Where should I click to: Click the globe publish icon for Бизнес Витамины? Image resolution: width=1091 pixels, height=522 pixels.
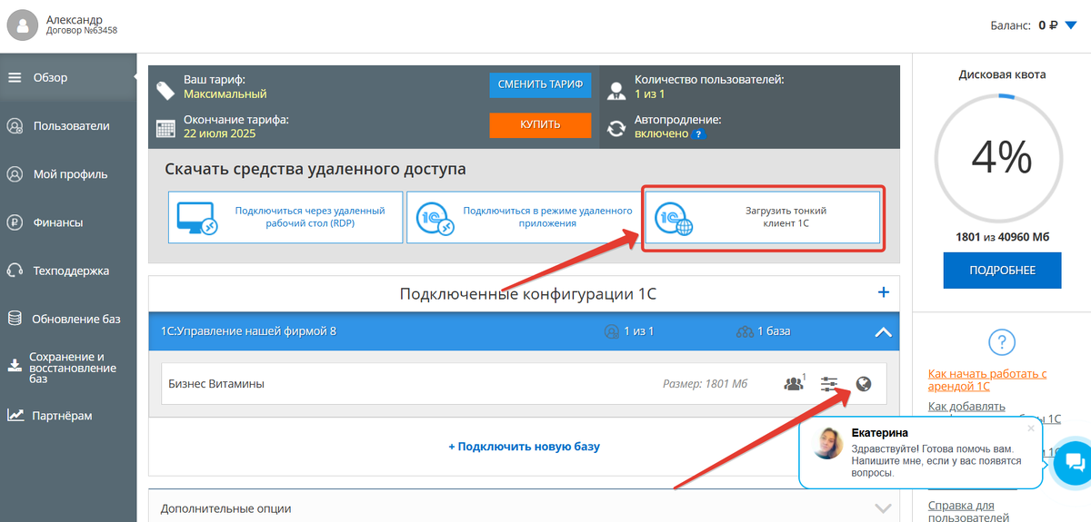pos(864,384)
